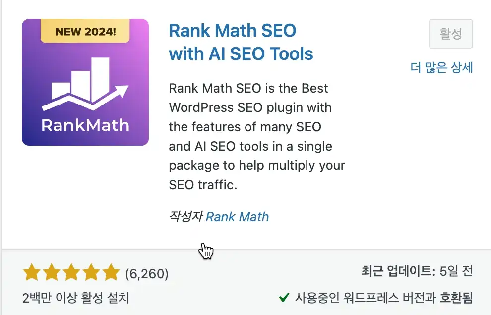Screen dimensions: 491x315
Task: Click the first rating star
Action: [x=32, y=273]
